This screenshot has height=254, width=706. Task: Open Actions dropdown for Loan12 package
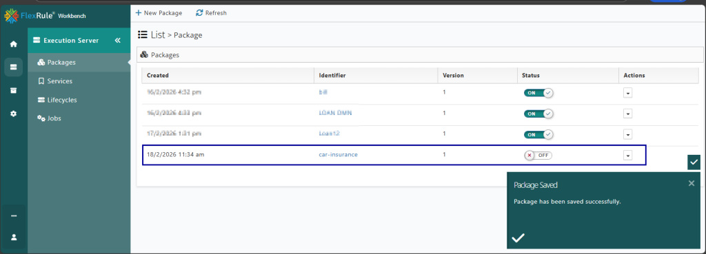click(627, 134)
